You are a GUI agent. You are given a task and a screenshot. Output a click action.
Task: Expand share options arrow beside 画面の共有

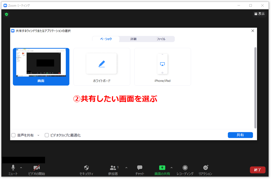click(171, 168)
